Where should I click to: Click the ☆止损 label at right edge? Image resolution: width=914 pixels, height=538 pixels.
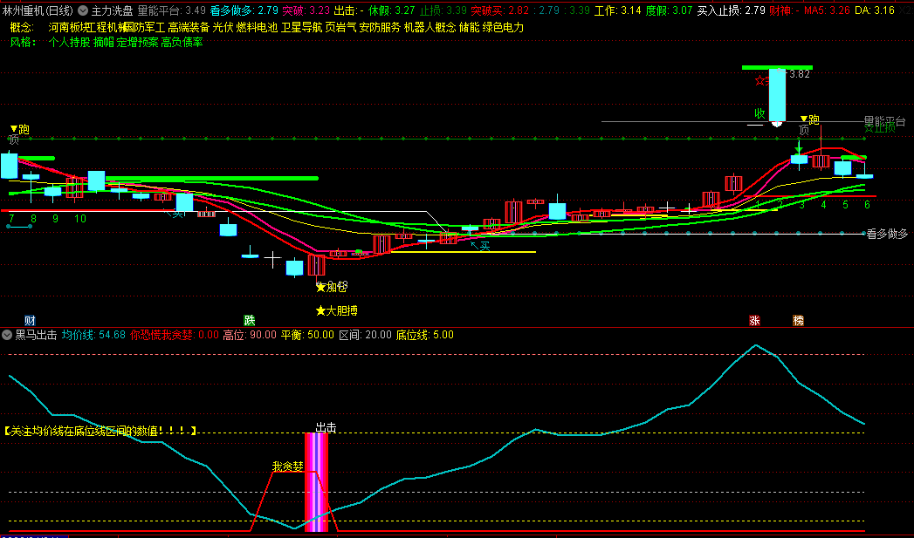[x=880, y=129]
